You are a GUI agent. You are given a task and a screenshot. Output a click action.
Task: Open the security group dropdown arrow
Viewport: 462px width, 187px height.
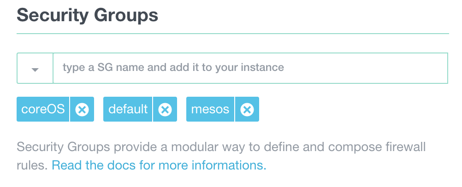click(x=35, y=69)
